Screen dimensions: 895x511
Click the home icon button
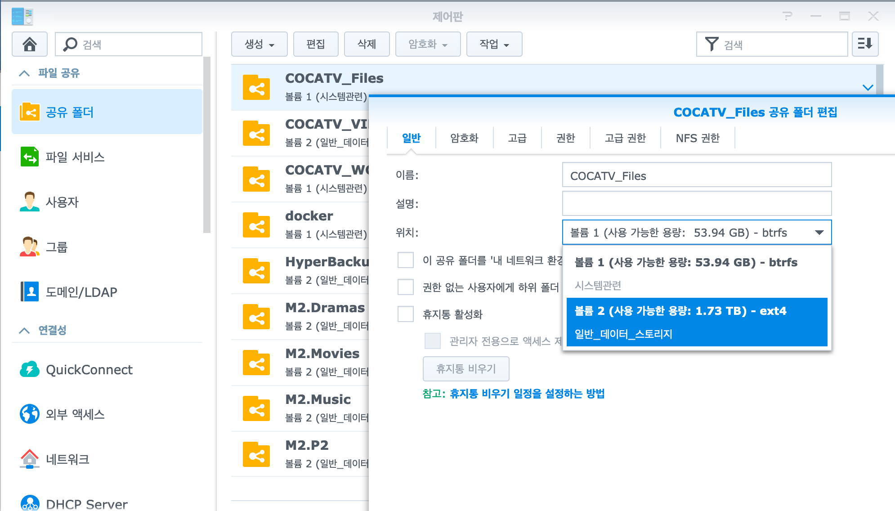pyautogui.click(x=30, y=44)
